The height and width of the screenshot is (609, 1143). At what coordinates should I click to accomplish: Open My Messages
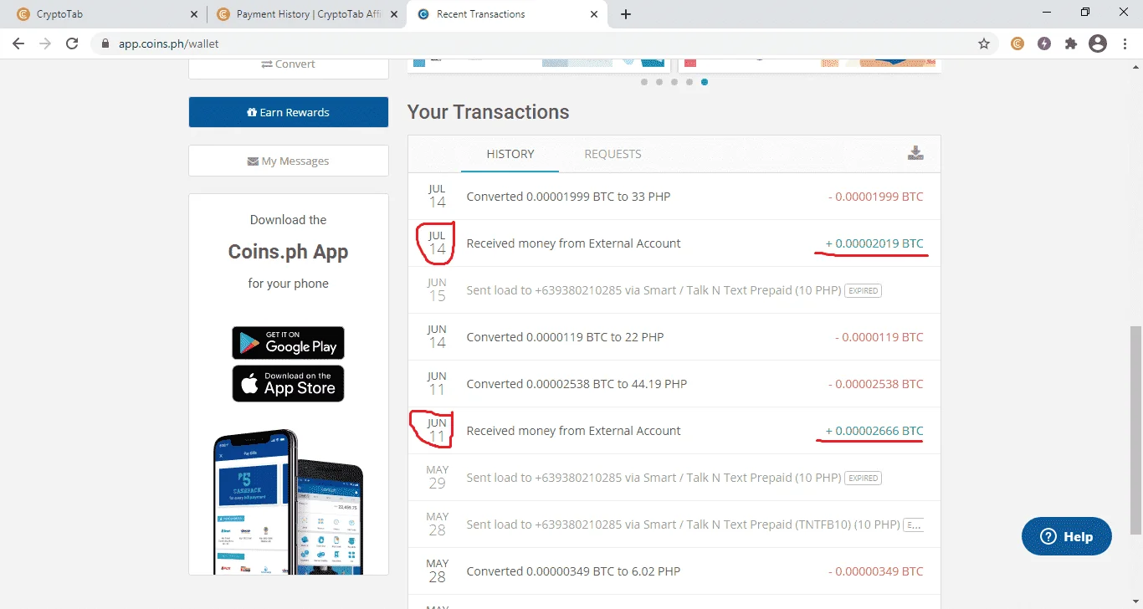[289, 161]
